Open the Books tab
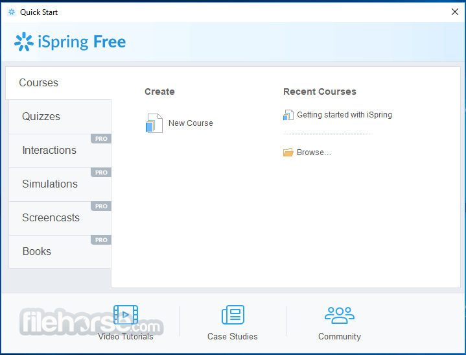Screen dimensions: 466x355 [60, 252]
